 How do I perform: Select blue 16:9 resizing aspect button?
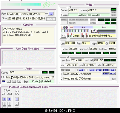(113, 74)
